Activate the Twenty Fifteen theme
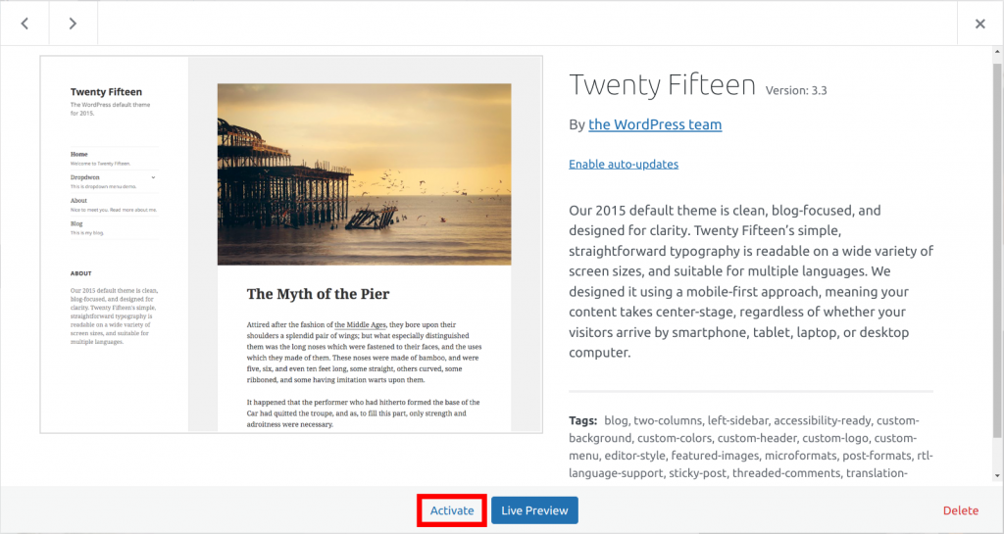Viewport: 1004px width, 534px height. point(452,510)
